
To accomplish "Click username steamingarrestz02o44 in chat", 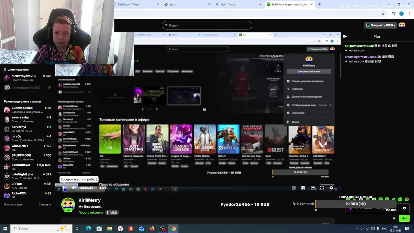I will pos(361,57).
